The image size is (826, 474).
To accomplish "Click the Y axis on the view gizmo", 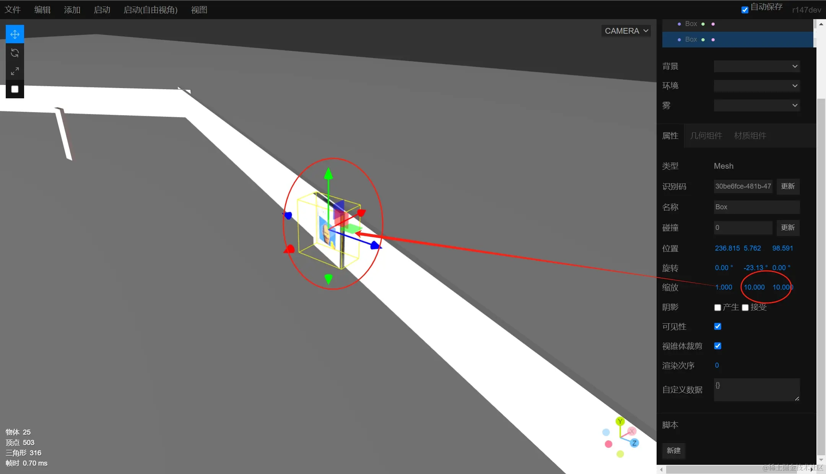I will click(x=620, y=422).
